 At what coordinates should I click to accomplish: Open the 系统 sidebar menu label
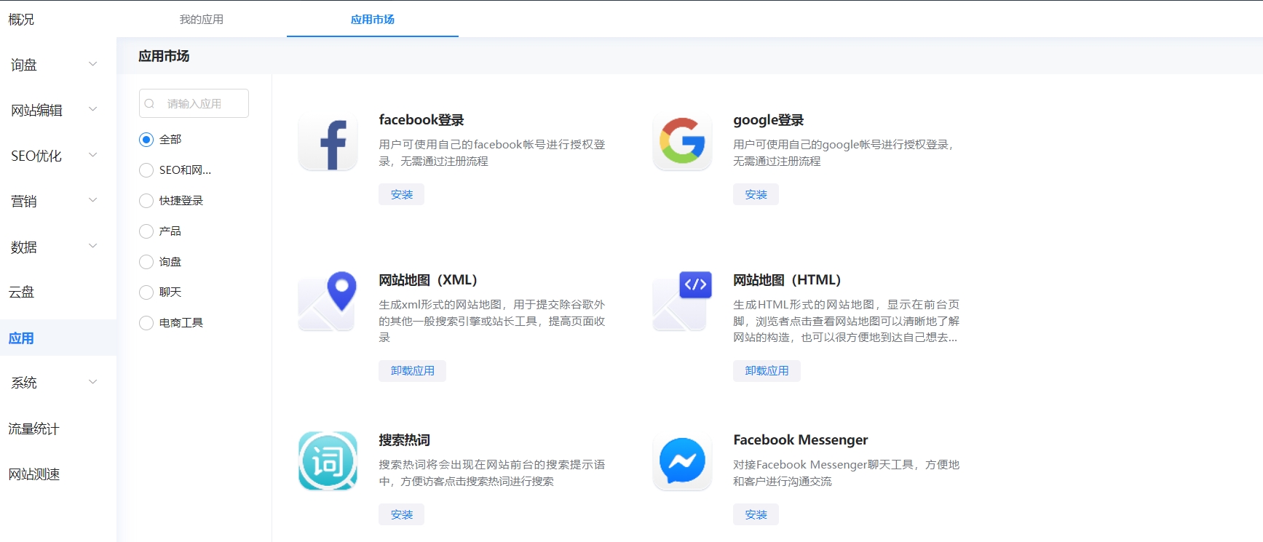click(24, 383)
